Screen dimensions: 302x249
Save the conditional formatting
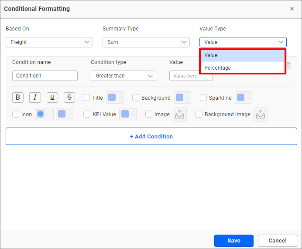pos(233,240)
